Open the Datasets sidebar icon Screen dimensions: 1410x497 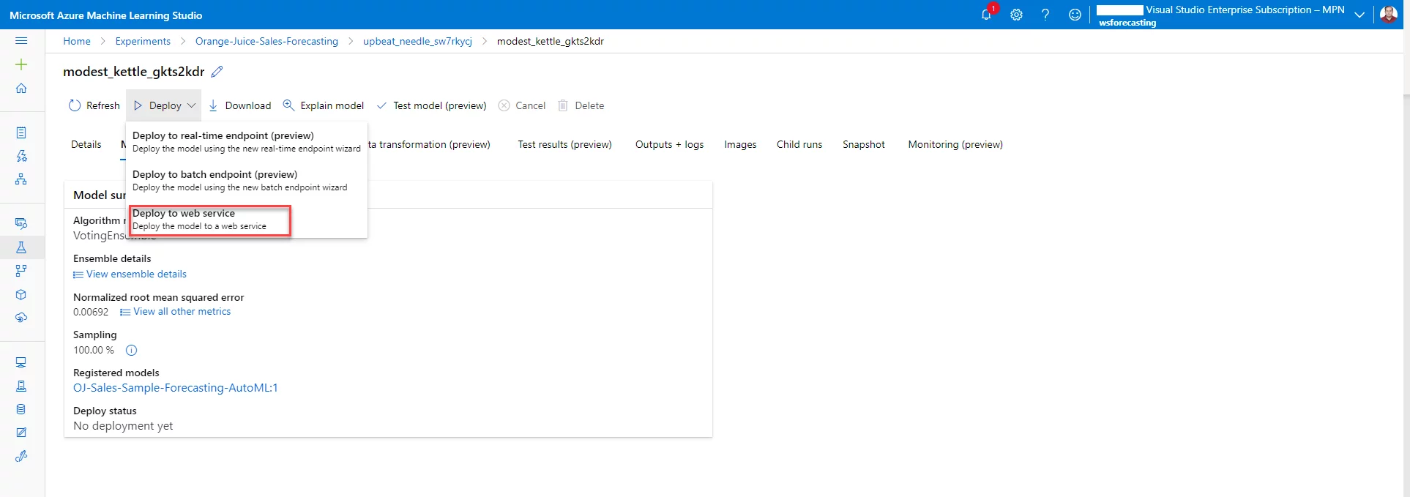pos(21,223)
